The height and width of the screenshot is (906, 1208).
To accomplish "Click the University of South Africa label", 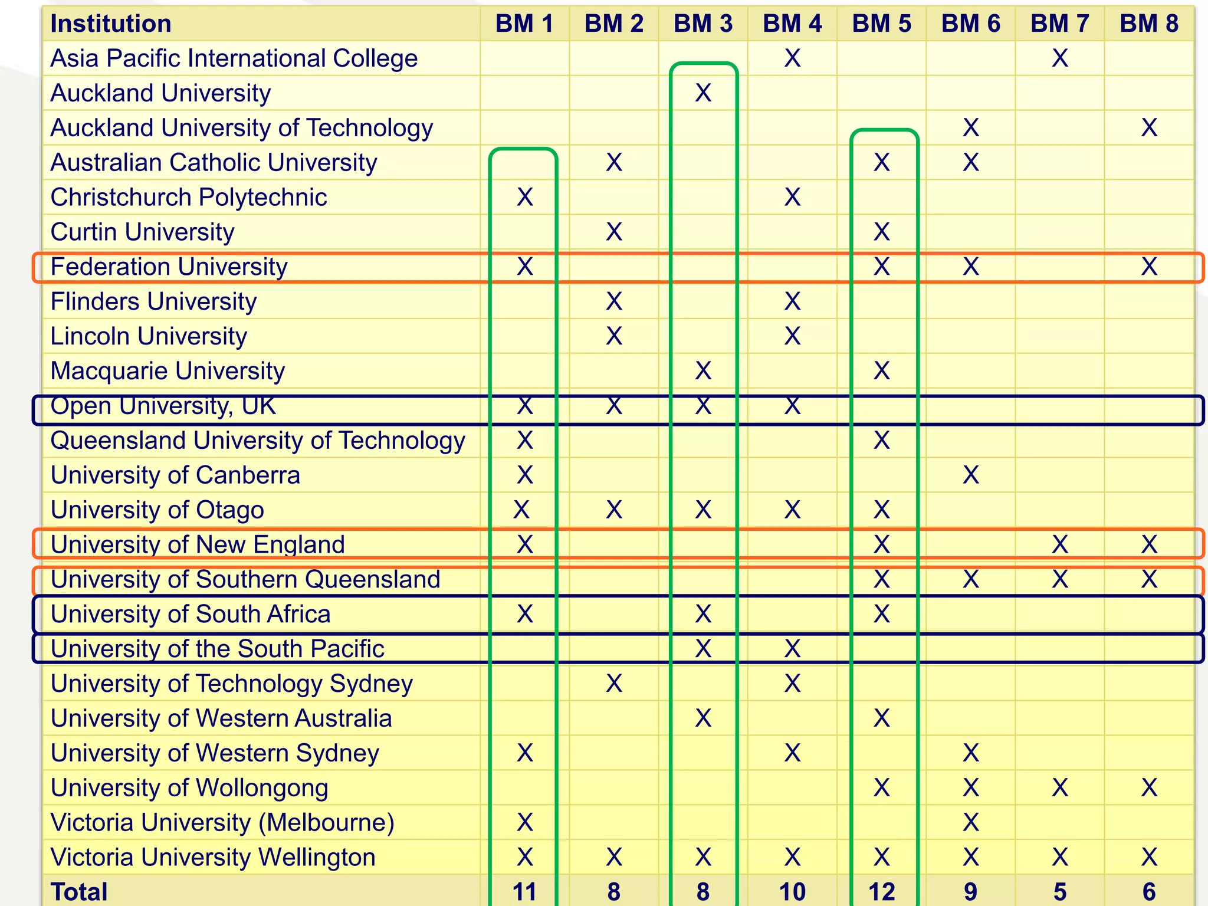I will [x=191, y=614].
